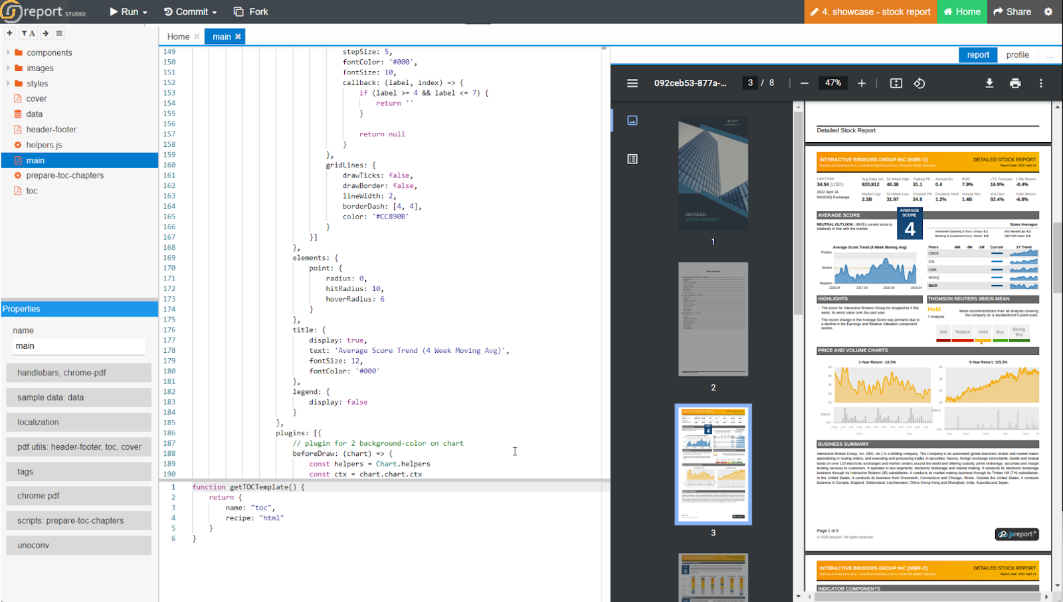Open the cover template
Viewport: 1063px width, 602px height.
tap(37, 98)
